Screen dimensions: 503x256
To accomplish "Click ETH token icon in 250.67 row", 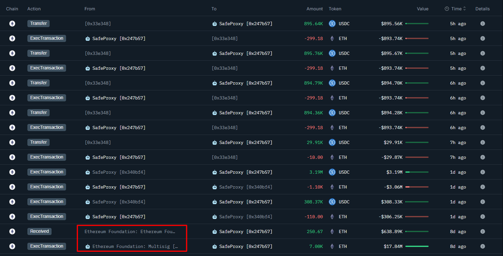I will [x=332, y=231].
